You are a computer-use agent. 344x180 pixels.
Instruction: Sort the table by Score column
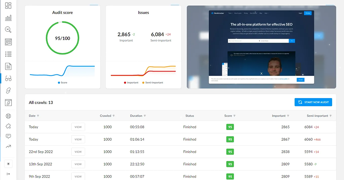230,116
